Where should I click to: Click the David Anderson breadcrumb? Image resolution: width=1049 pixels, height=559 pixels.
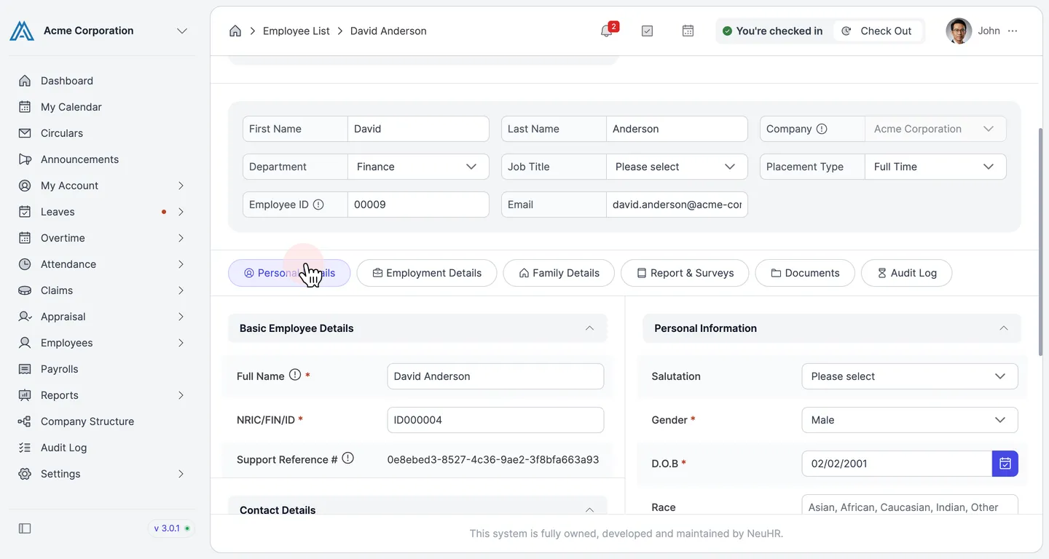(388, 31)
